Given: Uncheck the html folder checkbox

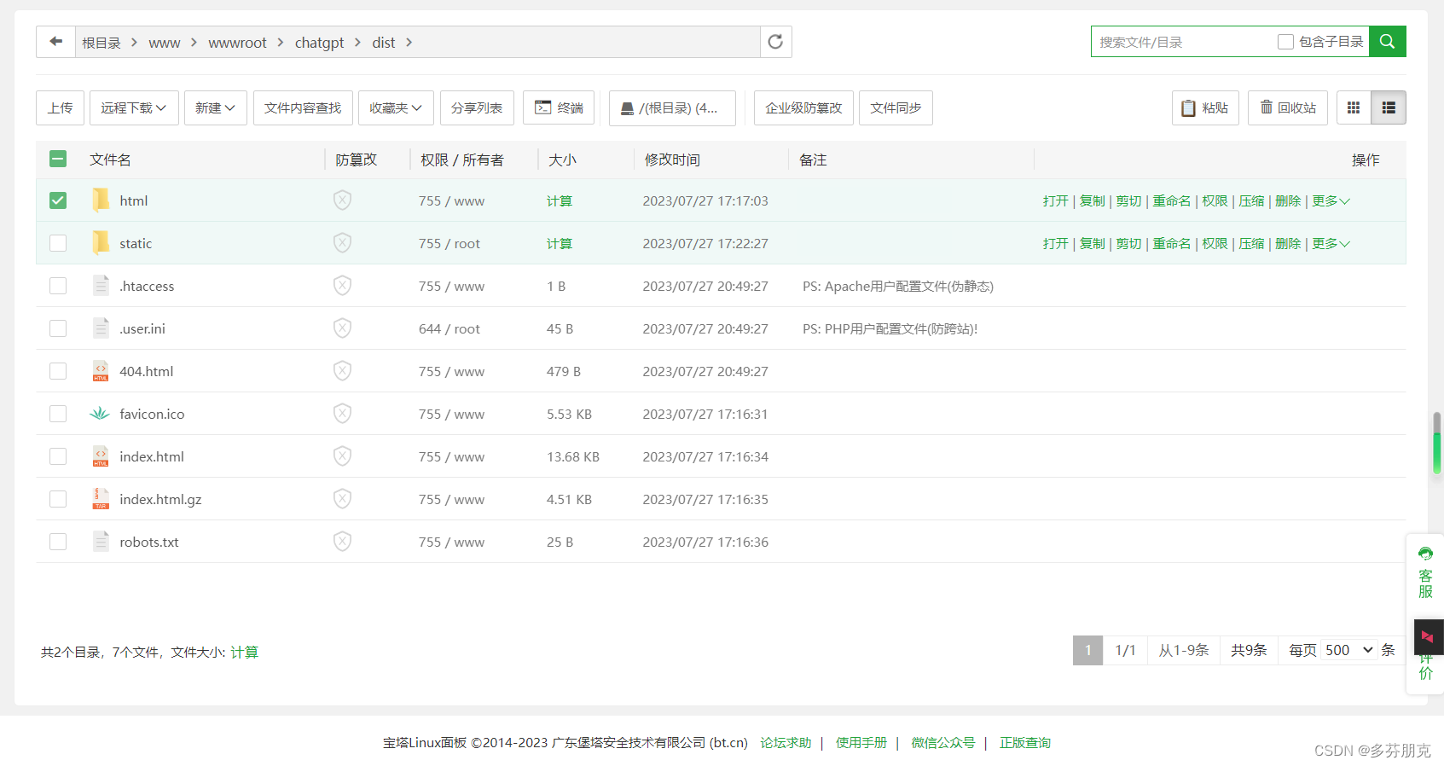Looking at the screenshot, I should pos(58,200).
